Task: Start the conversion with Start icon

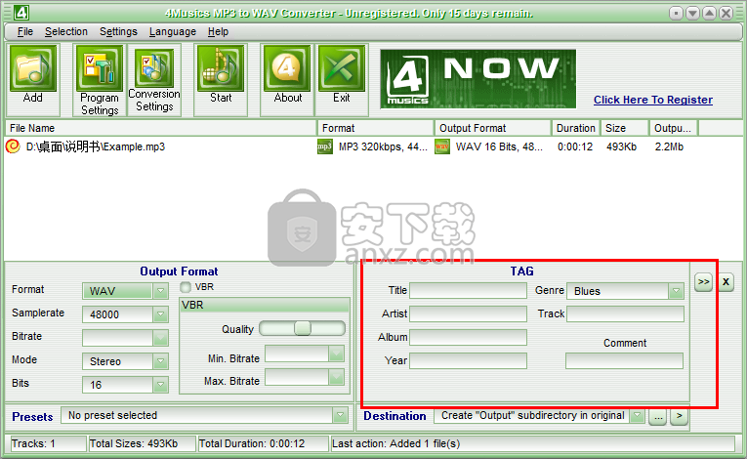Action: (x=221, y=68)
